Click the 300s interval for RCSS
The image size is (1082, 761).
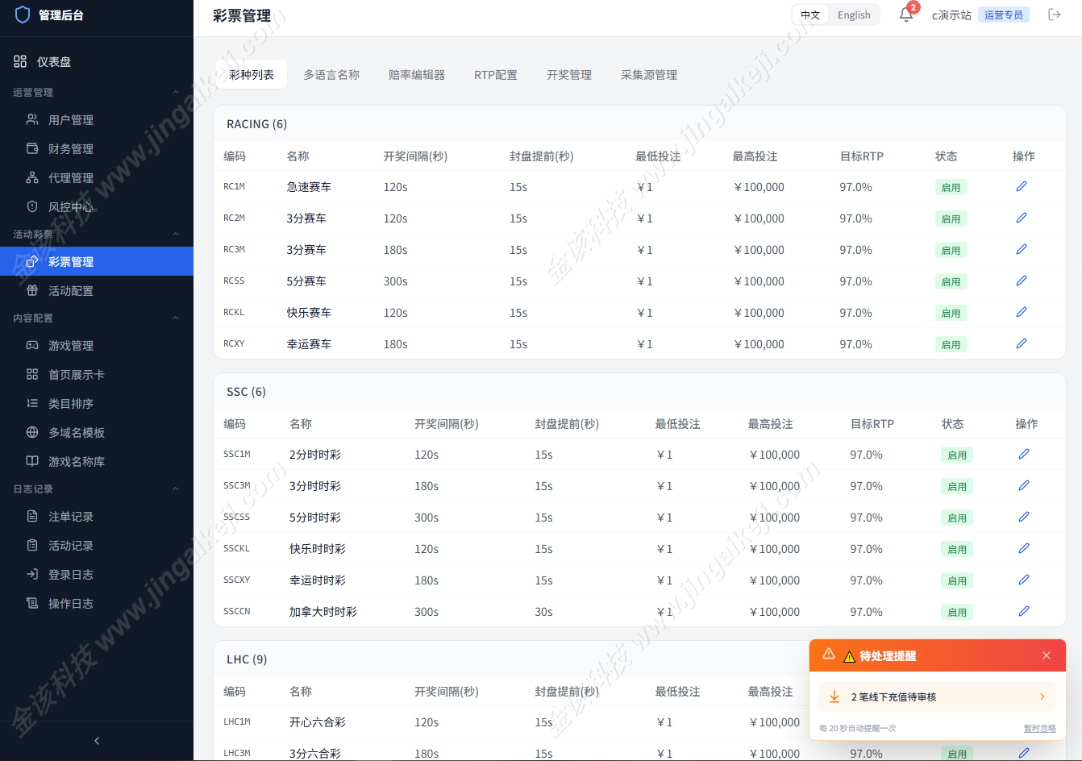(x=396, y=281)
